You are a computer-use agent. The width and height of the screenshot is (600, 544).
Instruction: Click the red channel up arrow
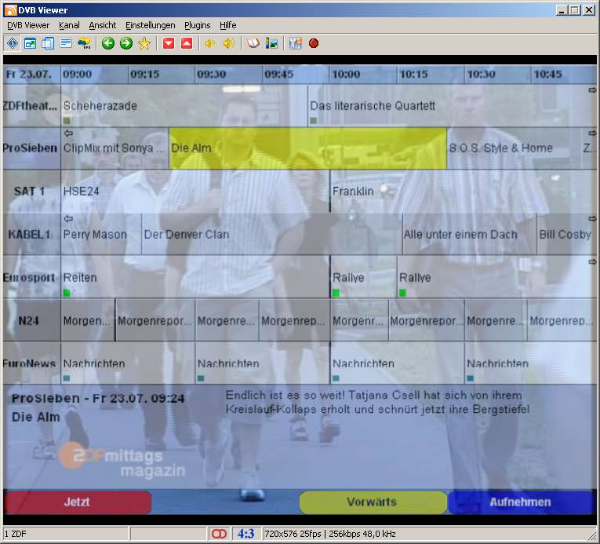tap(187, 43)
